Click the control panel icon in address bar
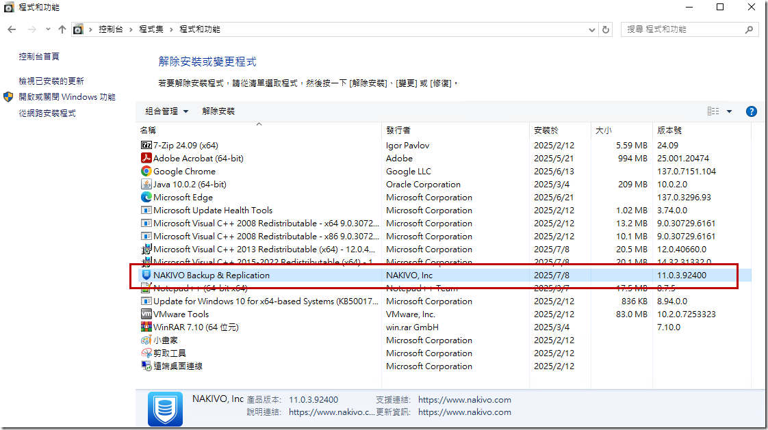768x430 pixels. (78, 29)
